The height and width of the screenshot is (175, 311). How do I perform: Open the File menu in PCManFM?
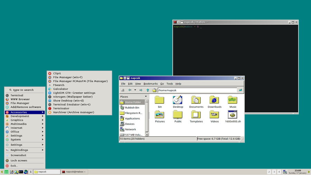pos(123,84)
